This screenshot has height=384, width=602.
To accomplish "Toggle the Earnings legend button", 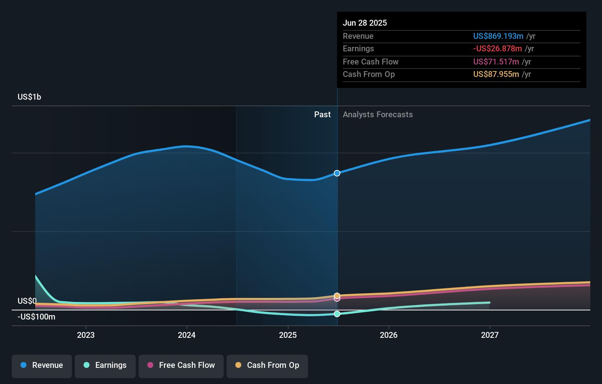I will (x=105, y=366).
